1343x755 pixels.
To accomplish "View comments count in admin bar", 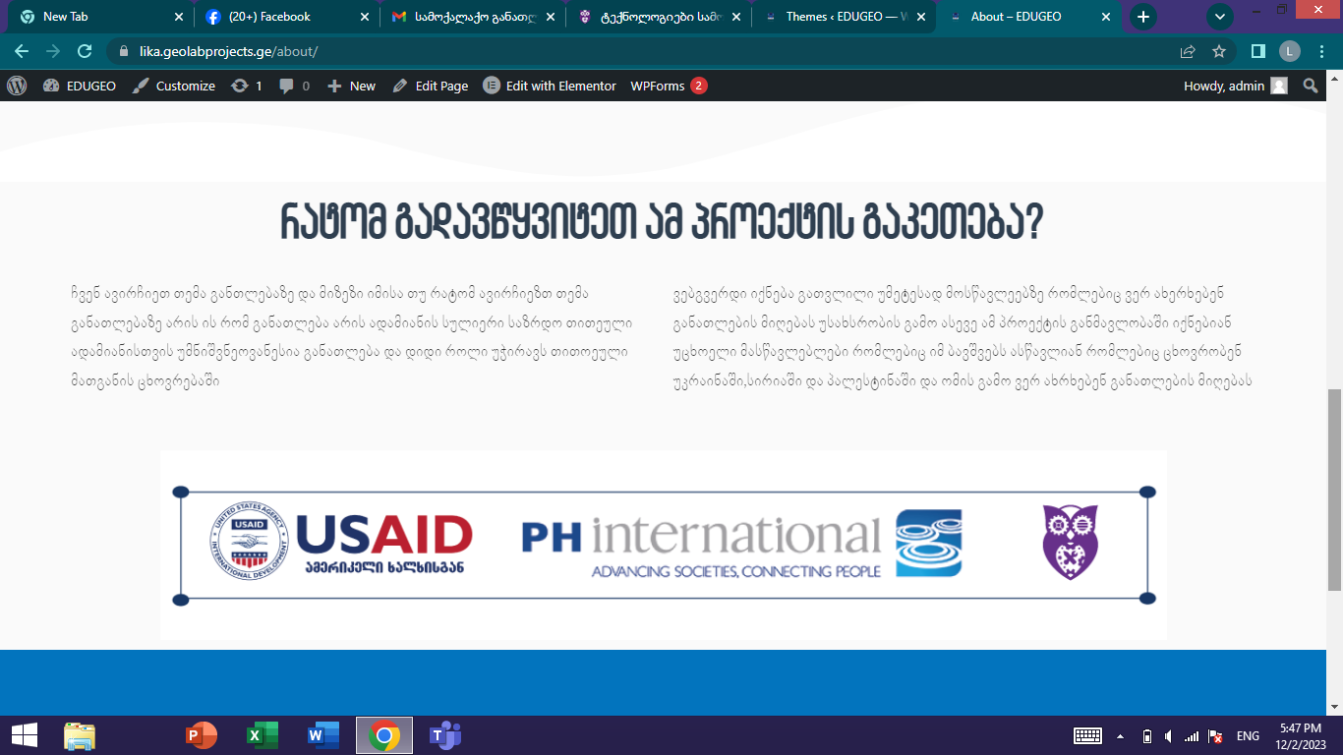I will [x=294, y=86].
